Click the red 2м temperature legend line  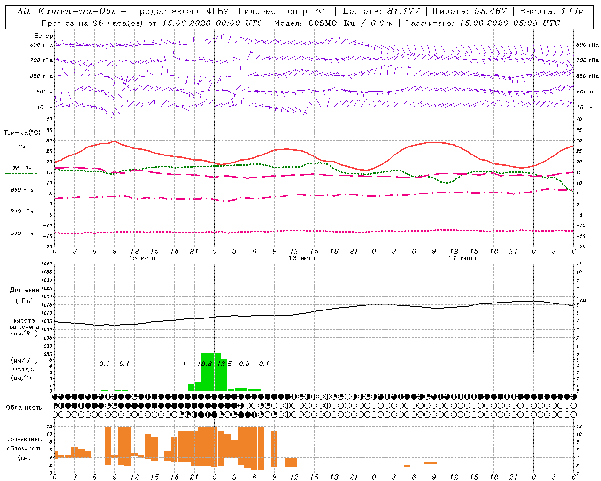click(x=22, y=152)
